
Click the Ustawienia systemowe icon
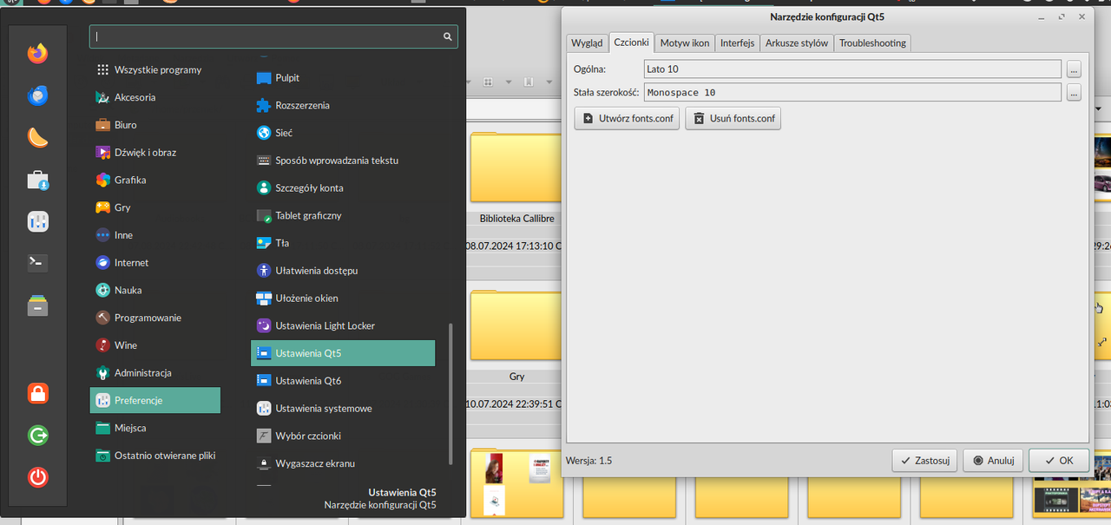click(x=264, y=408)
